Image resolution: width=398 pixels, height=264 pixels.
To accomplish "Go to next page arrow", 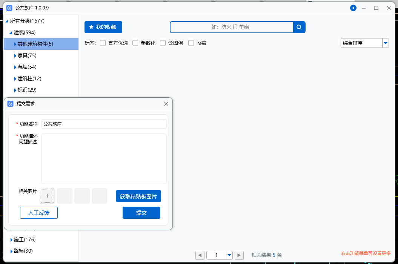I will pyautogui.click(x=239, y=255).
